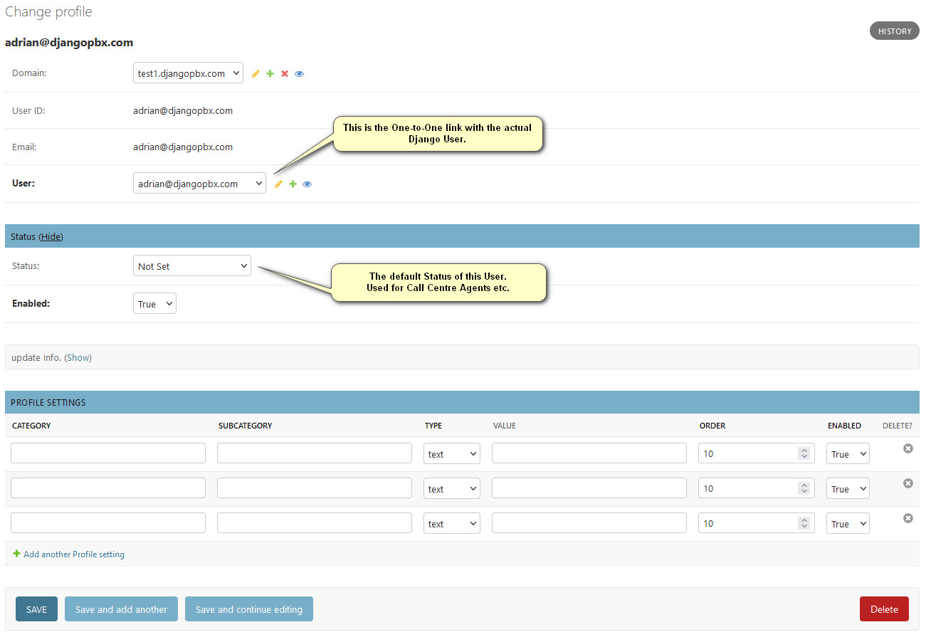Remove the third Profile setting row
This screenshot has width=926, height=637.
click(x=907, y=518)
